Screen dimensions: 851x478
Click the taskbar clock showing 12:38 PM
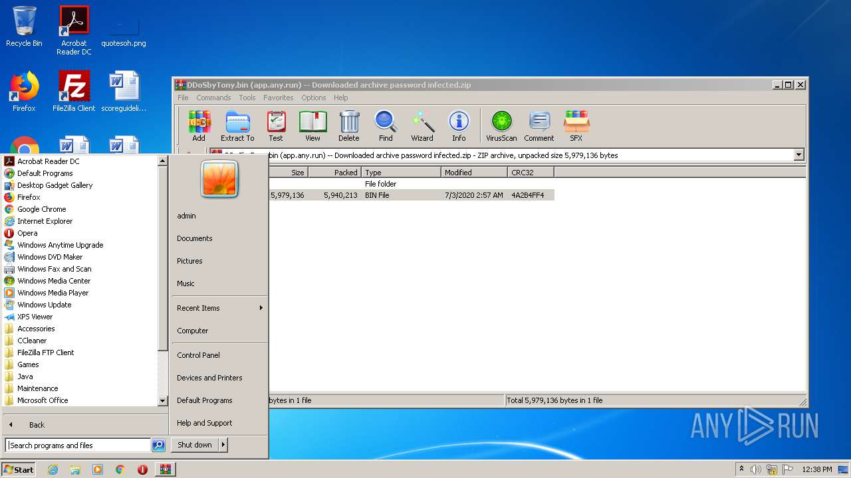pos(816,469)
